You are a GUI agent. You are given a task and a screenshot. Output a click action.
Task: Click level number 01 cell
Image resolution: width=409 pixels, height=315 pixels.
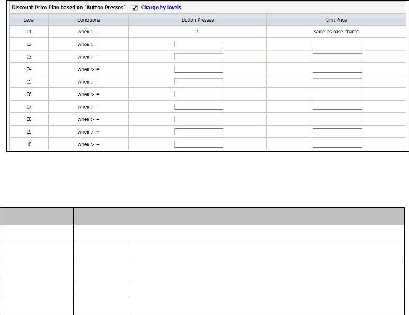coord(29,31)
